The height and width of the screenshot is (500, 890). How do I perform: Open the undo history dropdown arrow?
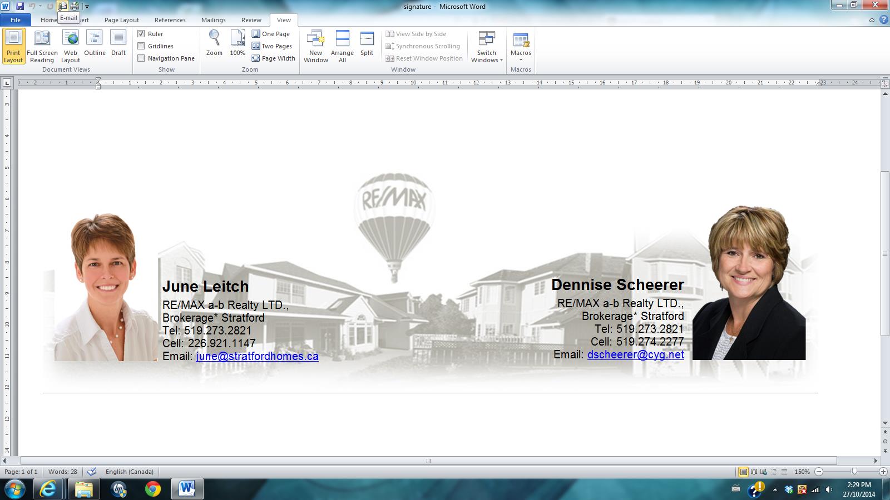40,6
